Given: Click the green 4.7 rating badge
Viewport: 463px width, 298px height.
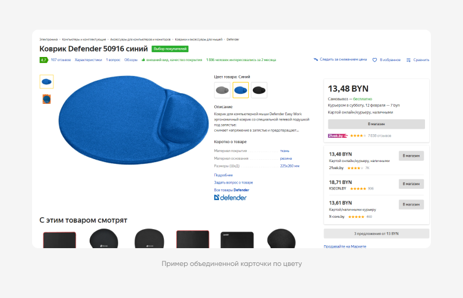Looking at the screenshot, I should 43,60.
